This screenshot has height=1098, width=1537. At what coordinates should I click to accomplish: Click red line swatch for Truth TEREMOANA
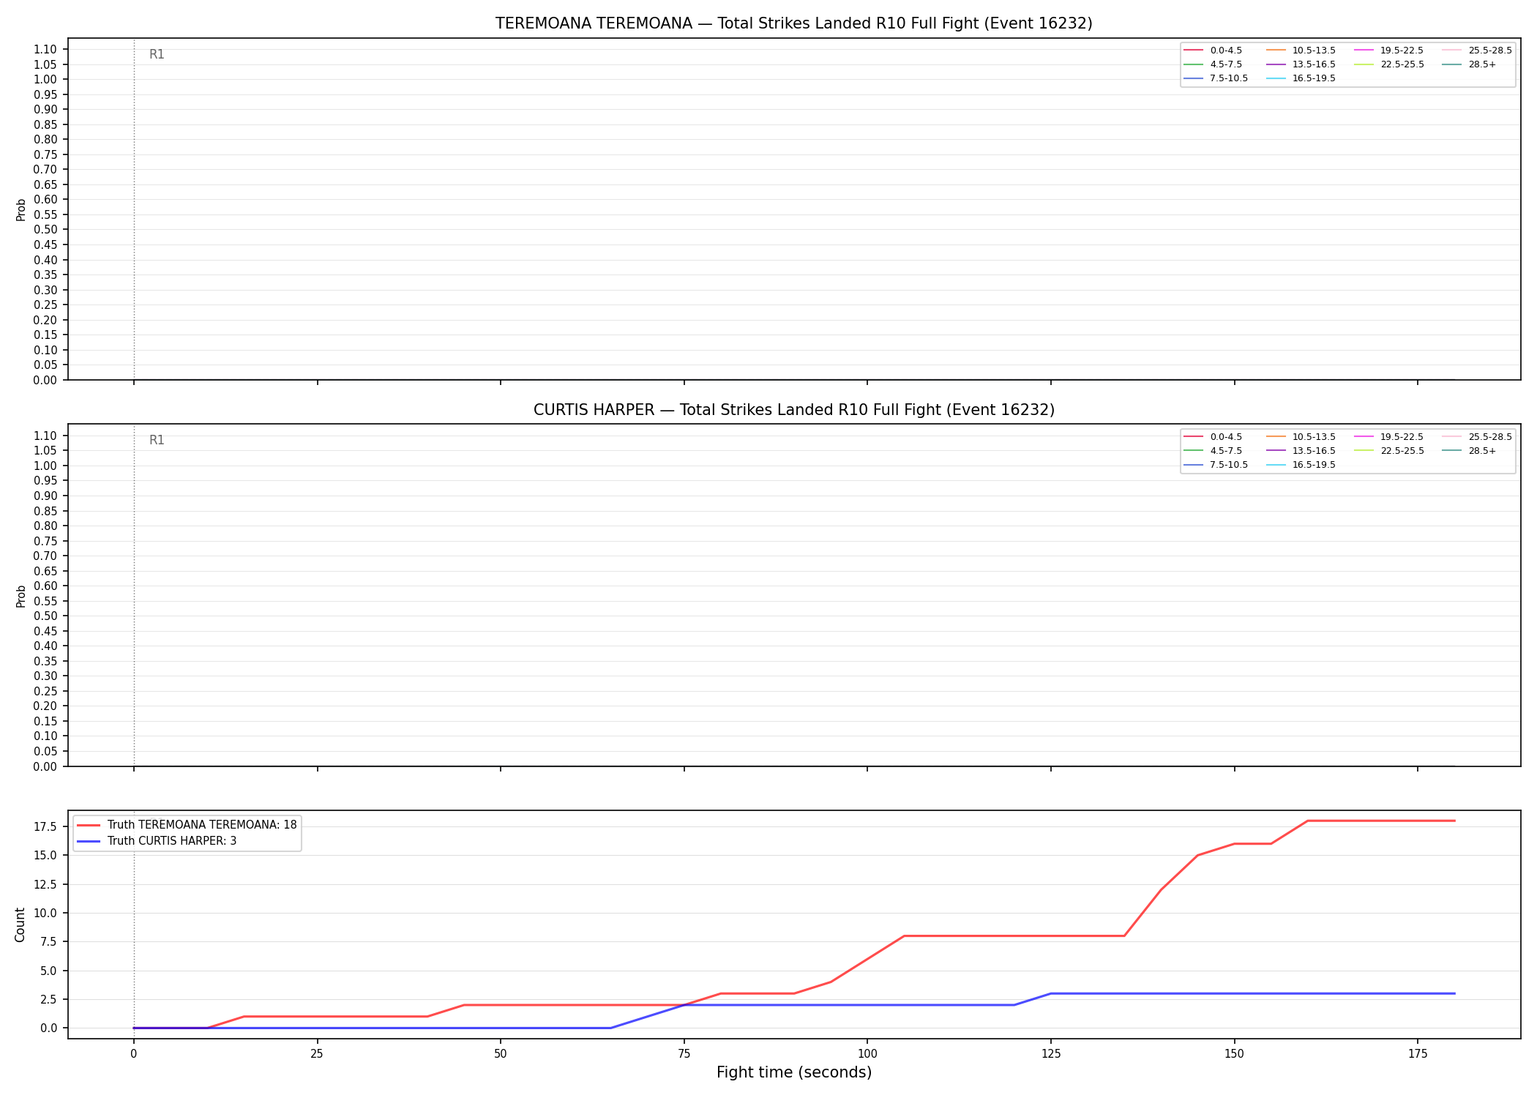point(89,825)
